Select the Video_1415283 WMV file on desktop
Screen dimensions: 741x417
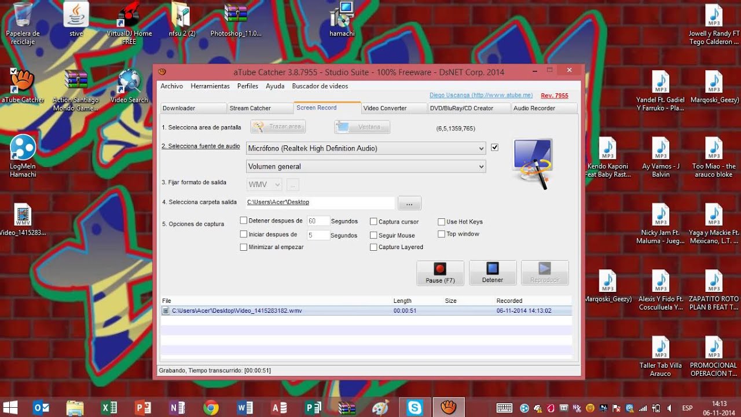pyautogui.click(x=23, y=220)
